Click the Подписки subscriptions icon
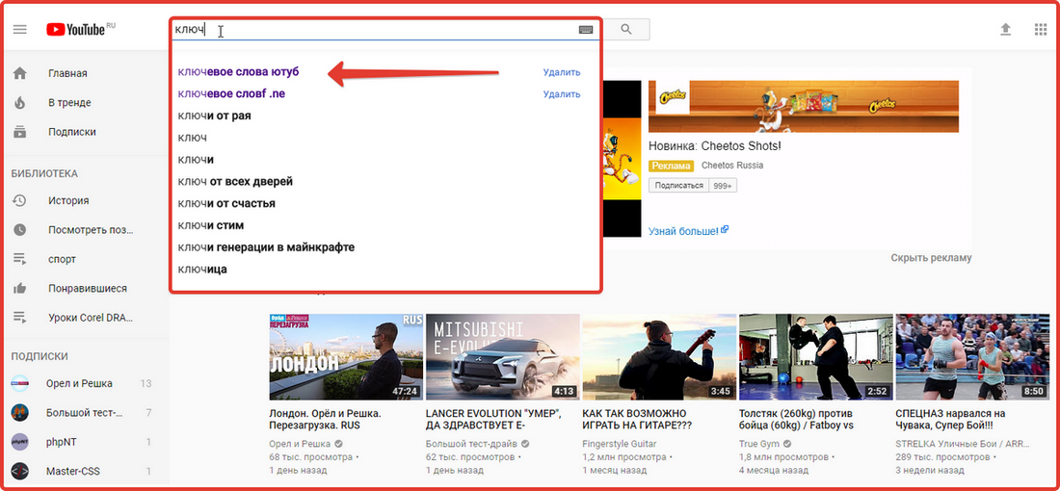Viewport: 1060px width, 491px height. coord(19,132)
